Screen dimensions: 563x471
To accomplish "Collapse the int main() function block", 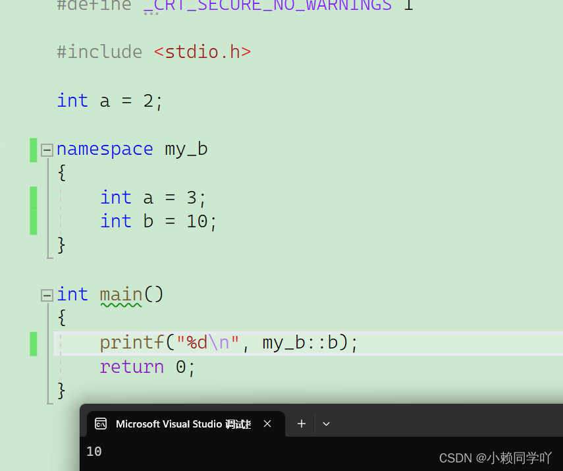I will [47, 296].
